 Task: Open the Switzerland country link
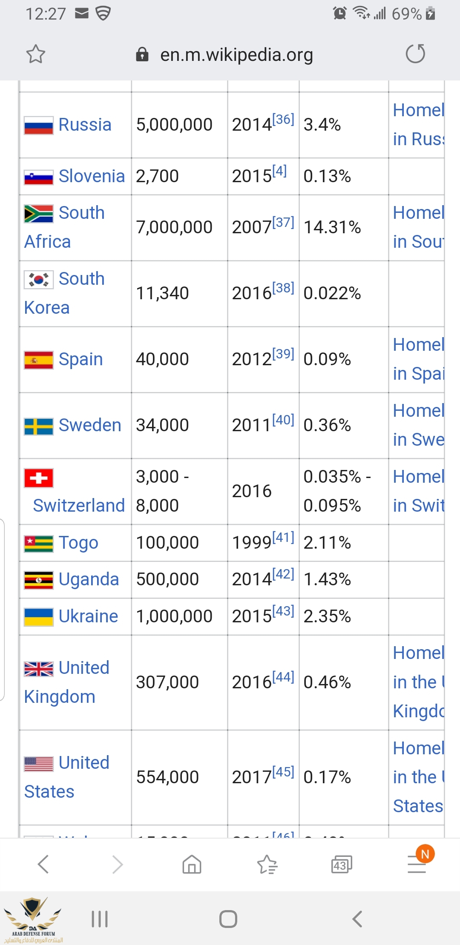point(79,505)
